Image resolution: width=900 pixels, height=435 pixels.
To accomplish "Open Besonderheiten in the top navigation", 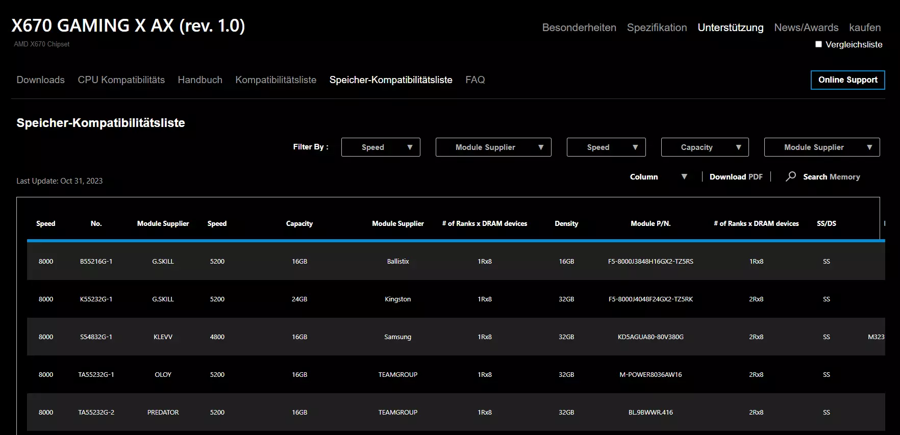I will (579, 28).
